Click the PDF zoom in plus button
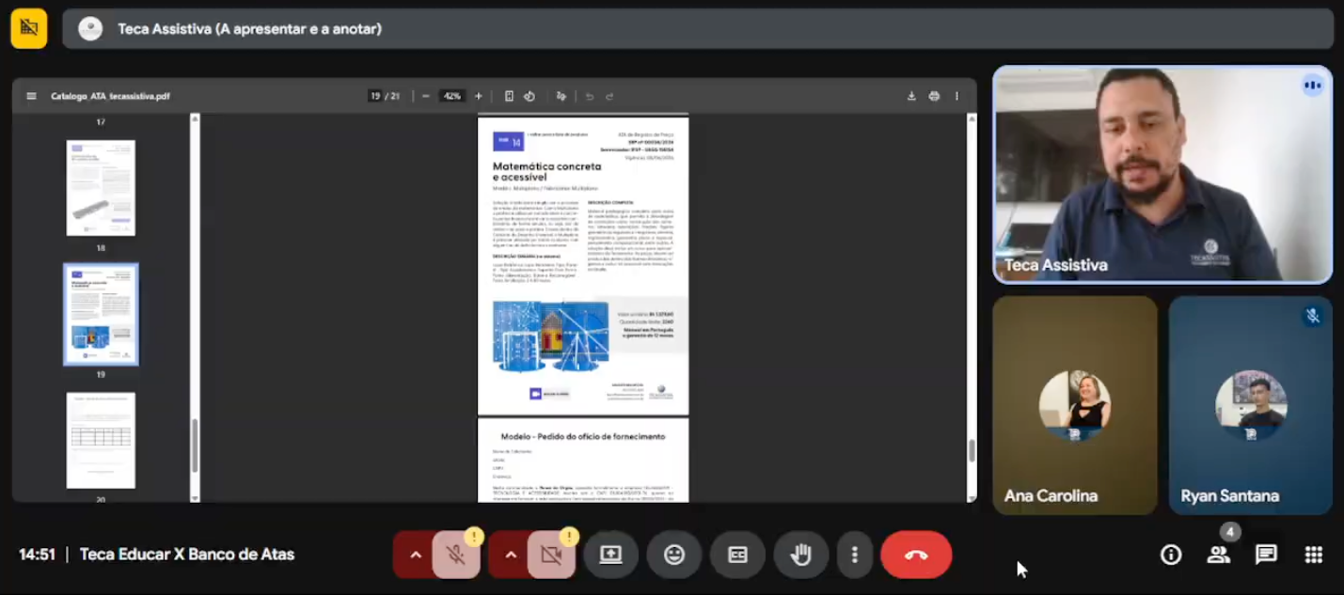 478,96
